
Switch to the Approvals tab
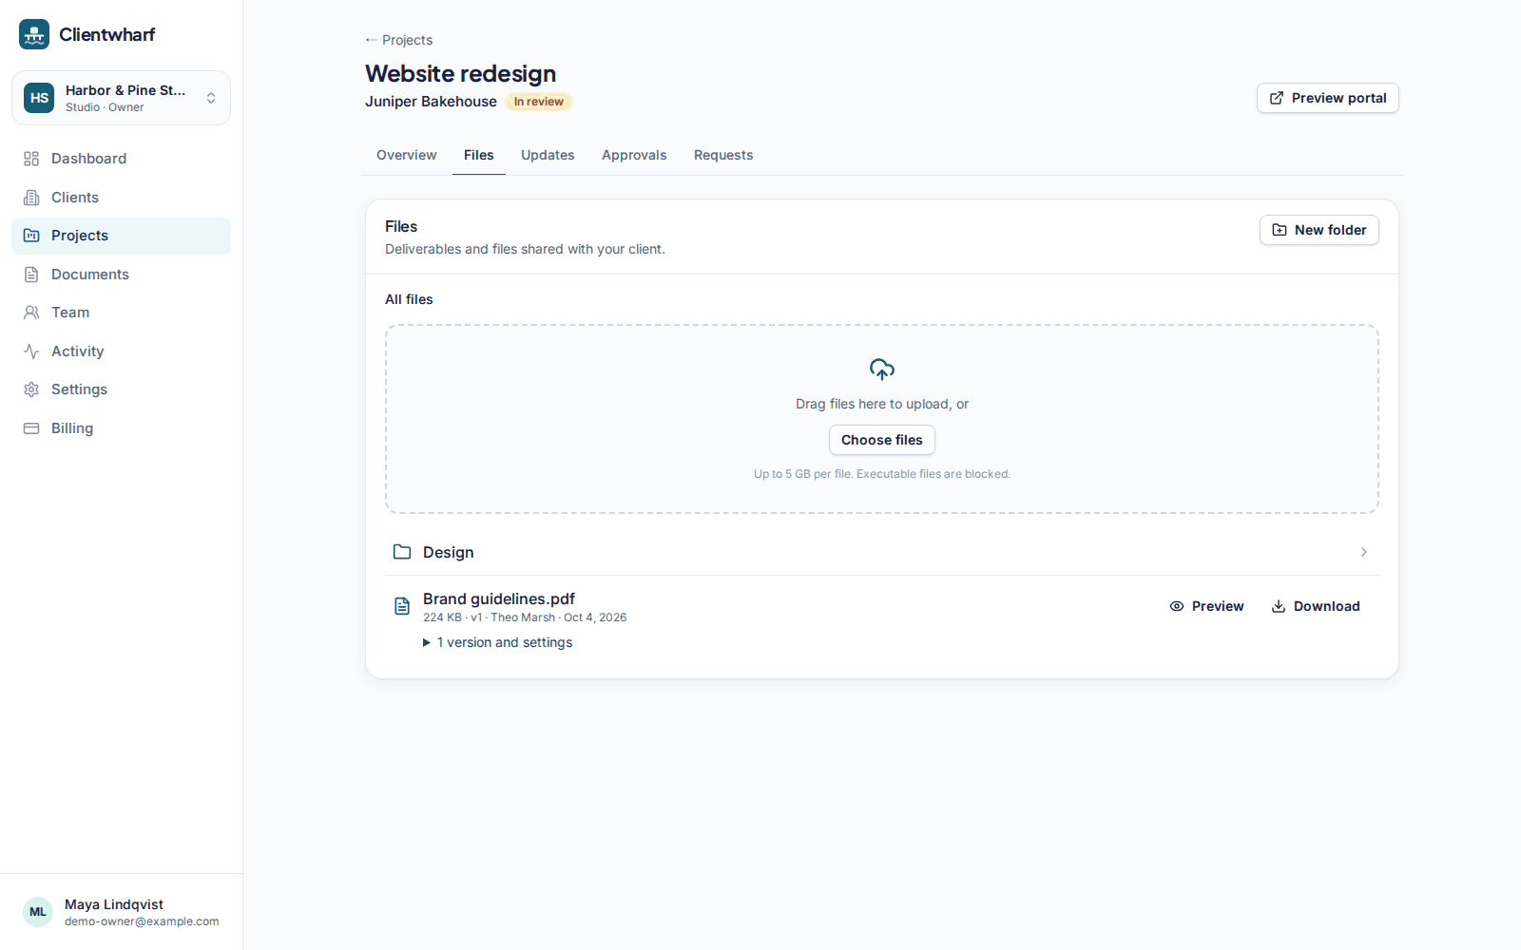coord(634,155)
